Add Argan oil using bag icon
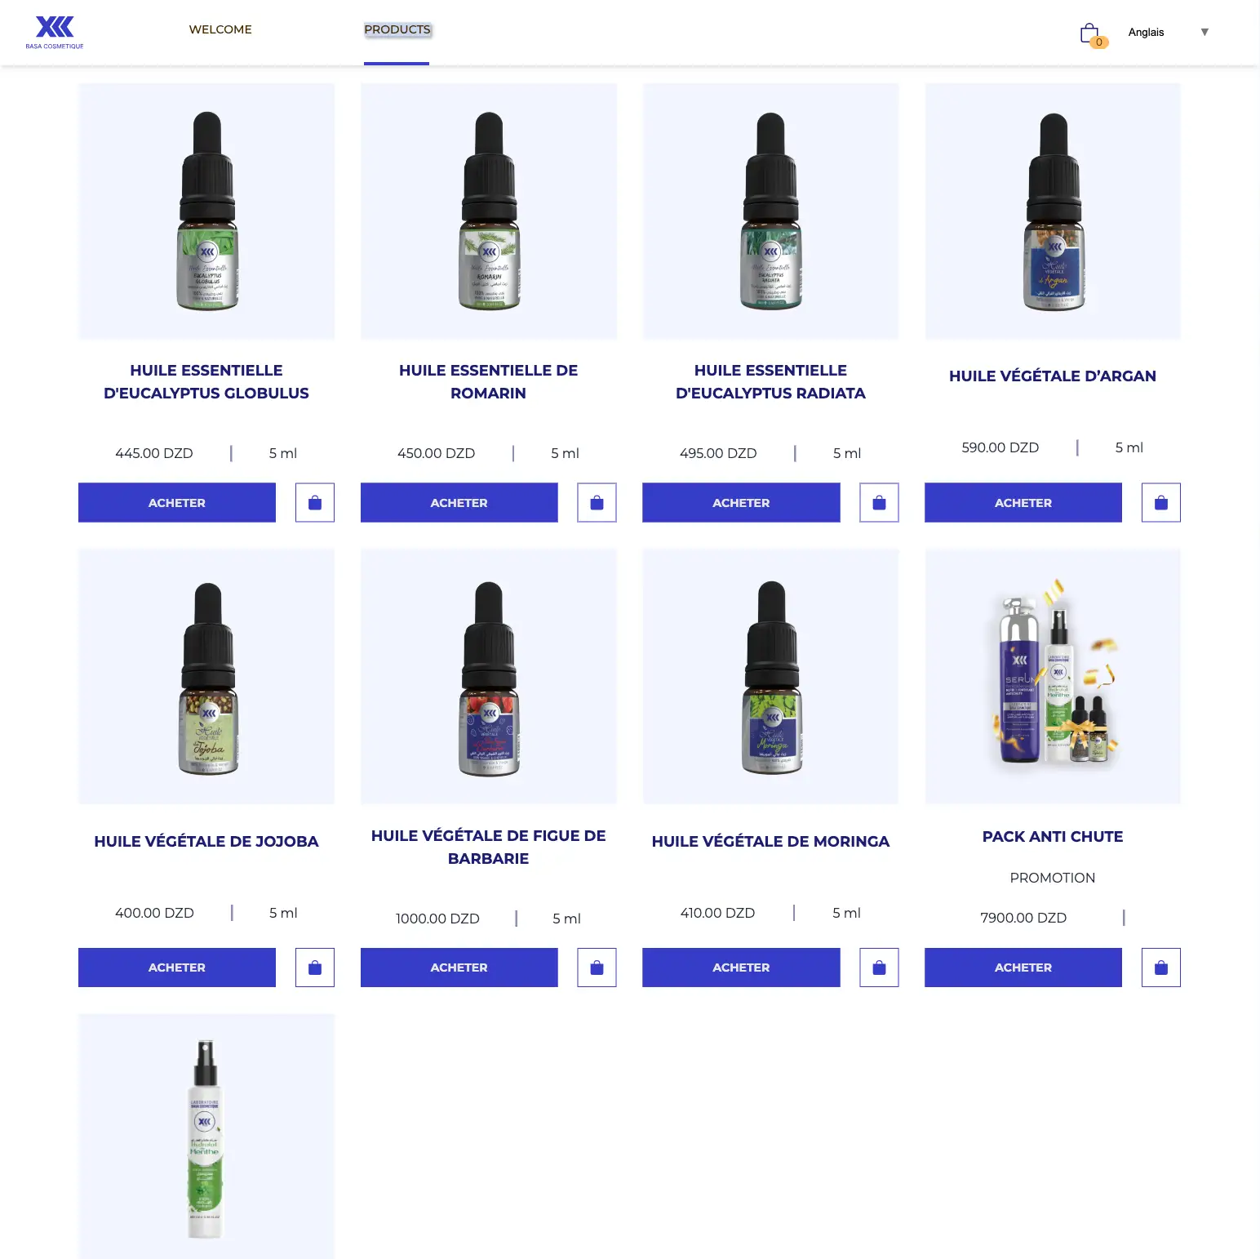The height and width of the screenshot is (1259, 1260). pyautogui.click(x=1161, y=502)
